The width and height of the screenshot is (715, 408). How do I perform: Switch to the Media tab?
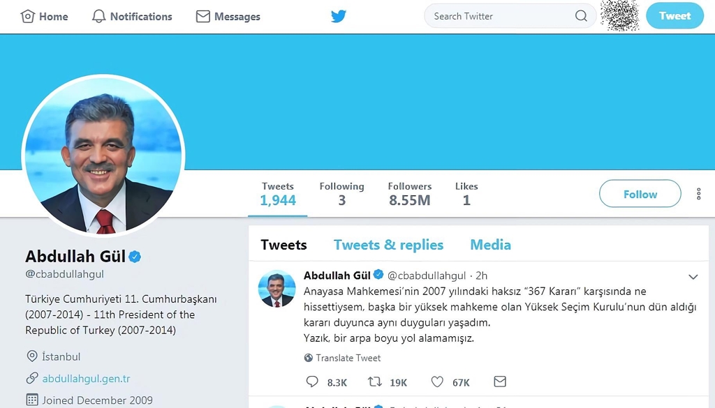click(490, 245)
